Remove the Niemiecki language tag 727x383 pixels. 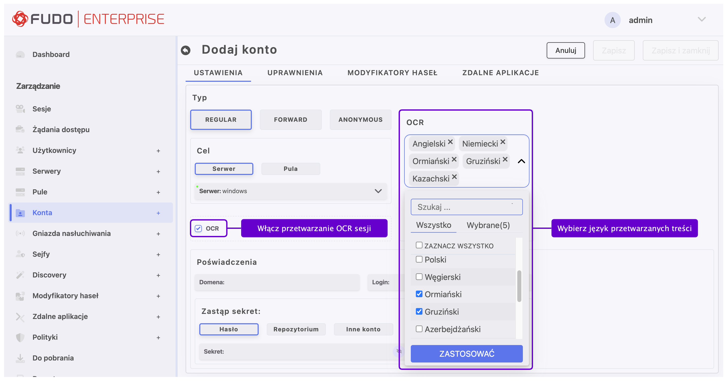[x=503, y=142]
